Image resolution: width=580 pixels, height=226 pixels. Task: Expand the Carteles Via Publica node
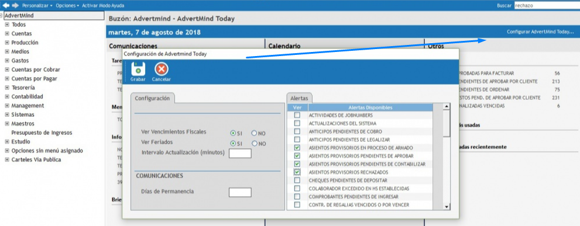(x=6, y=159)
